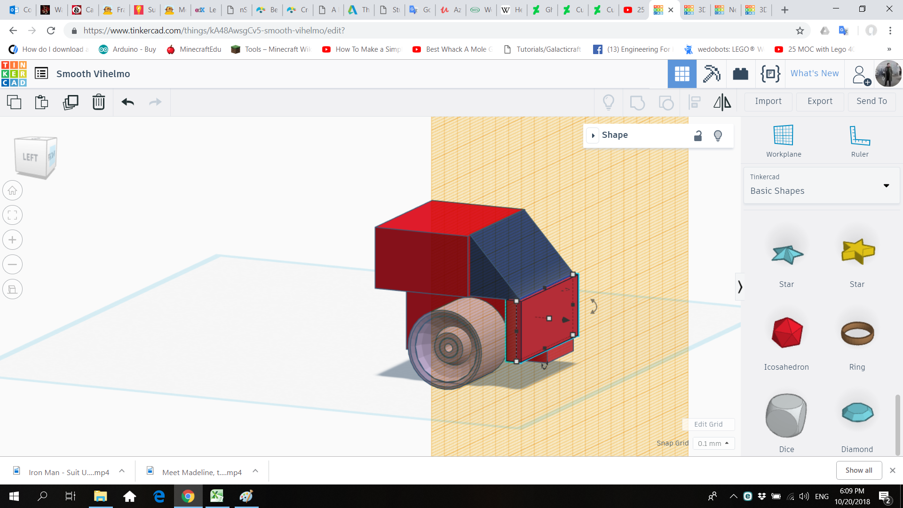Click the Export button
Viewport: 903px width, 508px height.
pos(819,102)
